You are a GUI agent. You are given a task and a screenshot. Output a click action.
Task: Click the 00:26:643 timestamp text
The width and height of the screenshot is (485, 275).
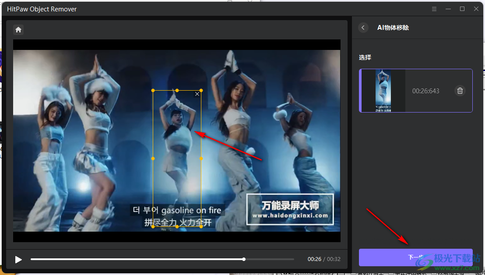425,91
